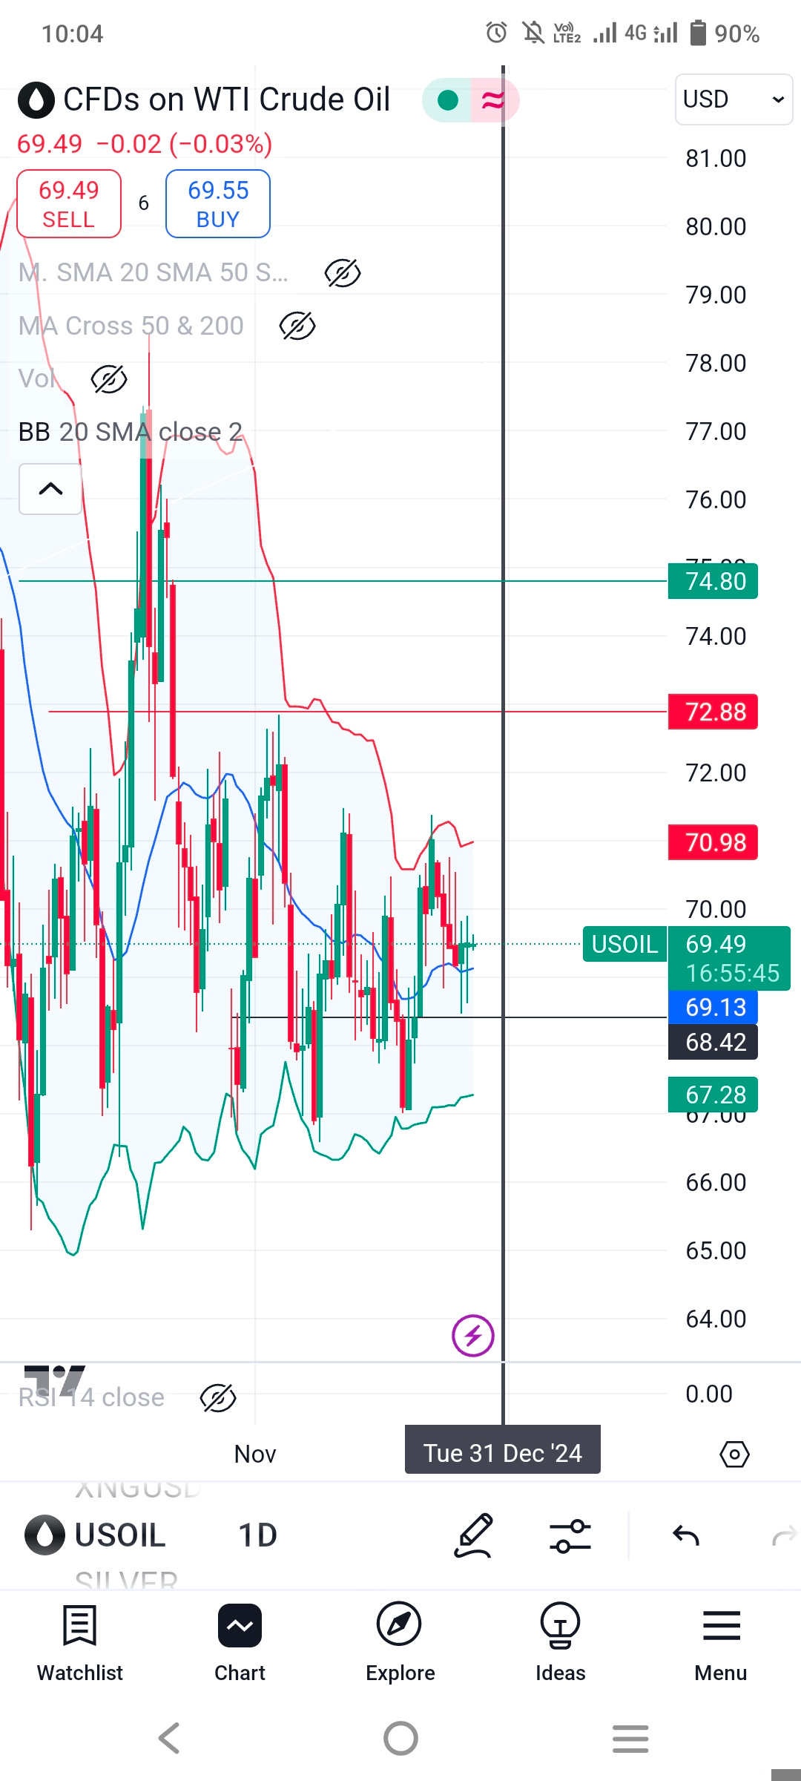Viewport: 801px width, 1781px height.
Task: Tap the 72.88 red price label
Action: (x=713, y=712)
